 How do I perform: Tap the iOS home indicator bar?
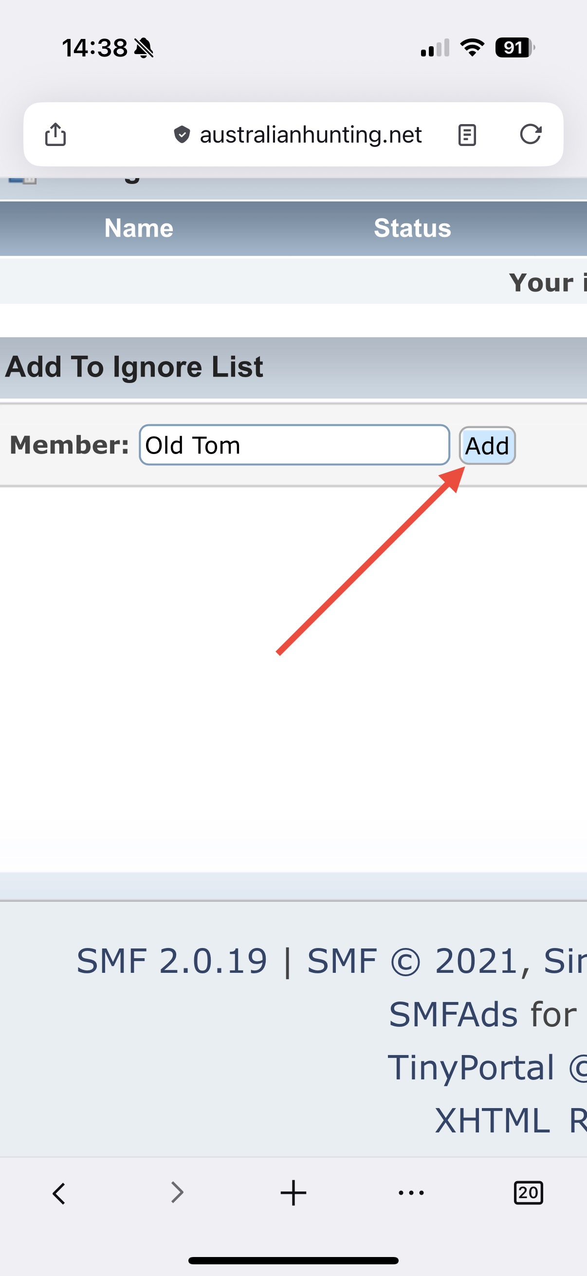[x=293, y=1260]
